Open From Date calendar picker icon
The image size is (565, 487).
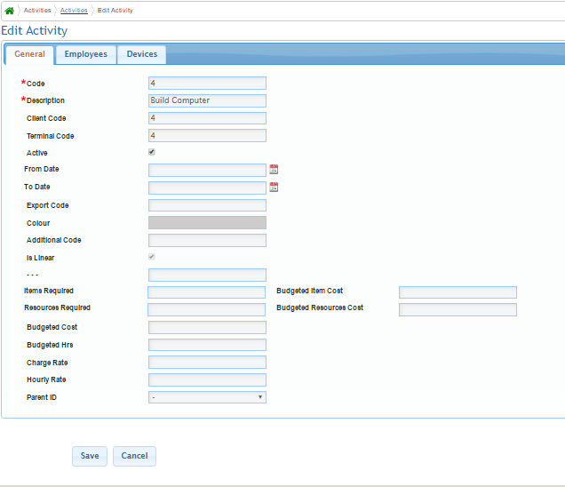(x=274, y=169)
